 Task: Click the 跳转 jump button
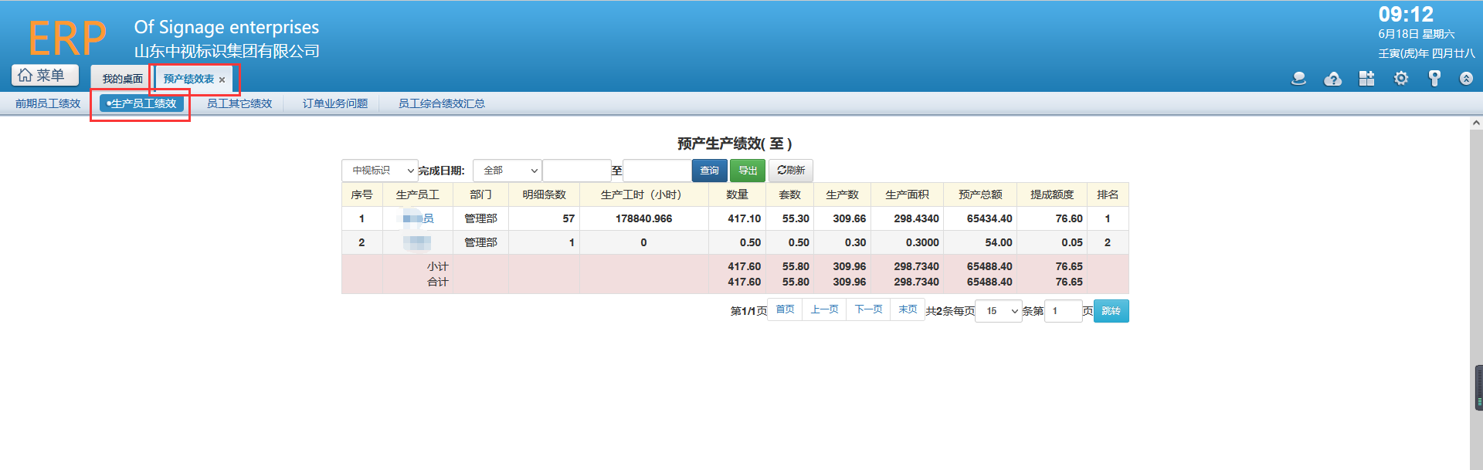(1111, 311)
